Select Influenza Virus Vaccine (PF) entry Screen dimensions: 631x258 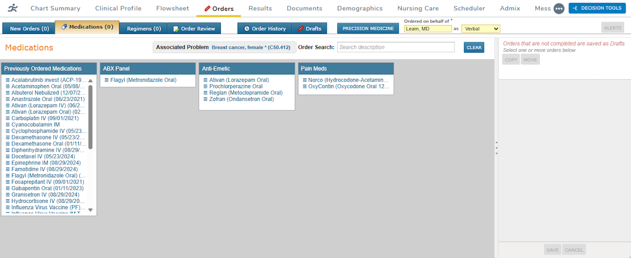[x=49, y=208]
